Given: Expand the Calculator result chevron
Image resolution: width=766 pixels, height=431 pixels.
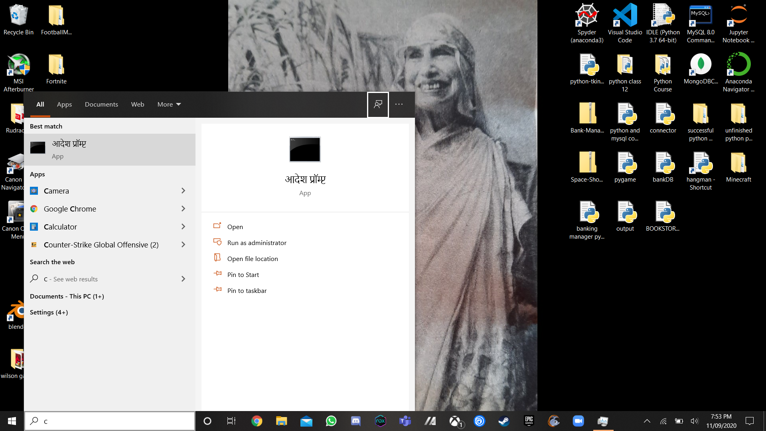Looking at the screenshot, I should point(183,227).
